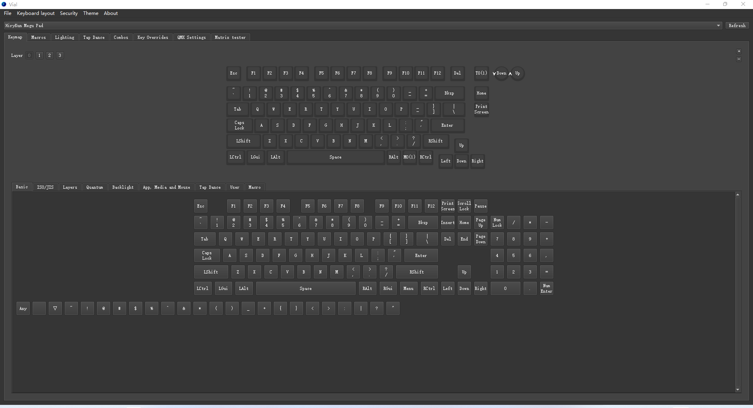The image size is (753, 408).
Task: Switch to Layer 1
Action: click(x=39, y=55)
